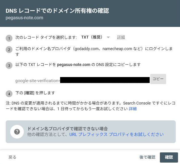180x164 pixels.
Task: Open 詳細 link after the DNS note
Action: pyautogui.click(x=133, y=109)
